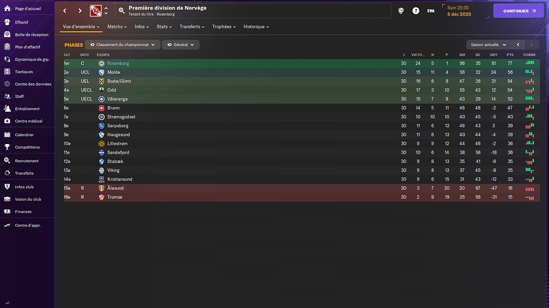The height and width of the screenshot is (308, 549).
Task: Go to the previous season arrow
Action: 518,45
